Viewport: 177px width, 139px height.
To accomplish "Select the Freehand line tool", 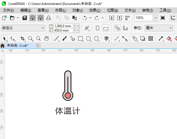I will [x=57, y=39].
